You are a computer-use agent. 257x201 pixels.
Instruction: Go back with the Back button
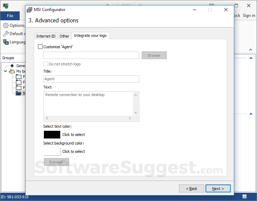(x=191, y=189)
